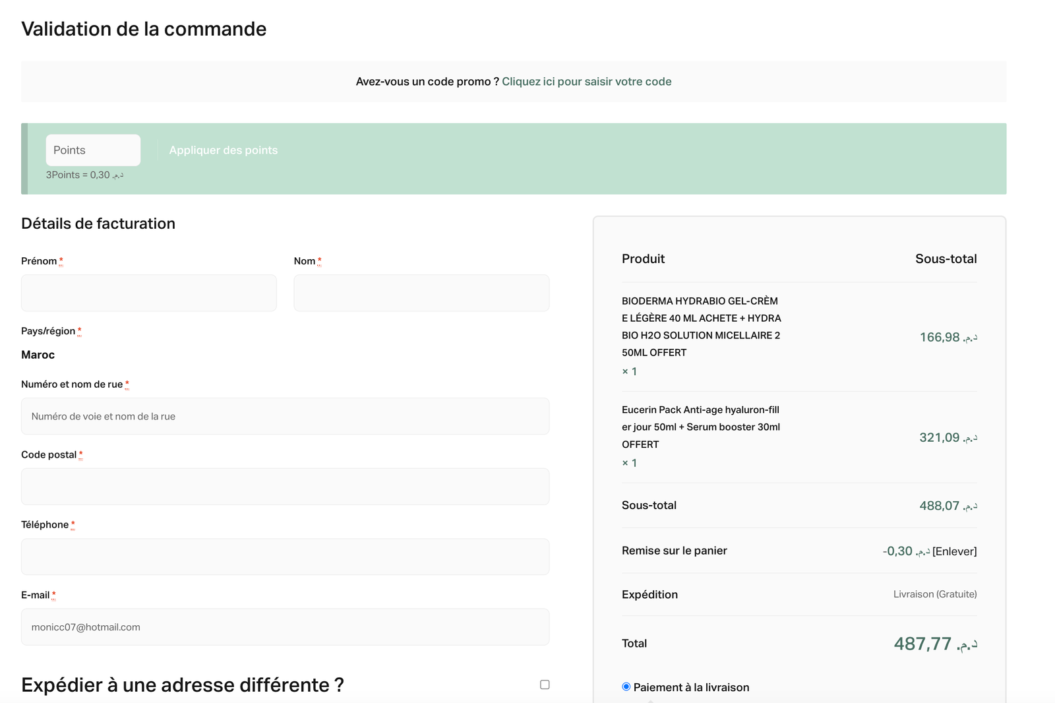Viewport: 1055px width, 703px height.
Task: Click the promo code link "Cliquez ici pour saisir votre code"
Action: [x=586, y=82]
